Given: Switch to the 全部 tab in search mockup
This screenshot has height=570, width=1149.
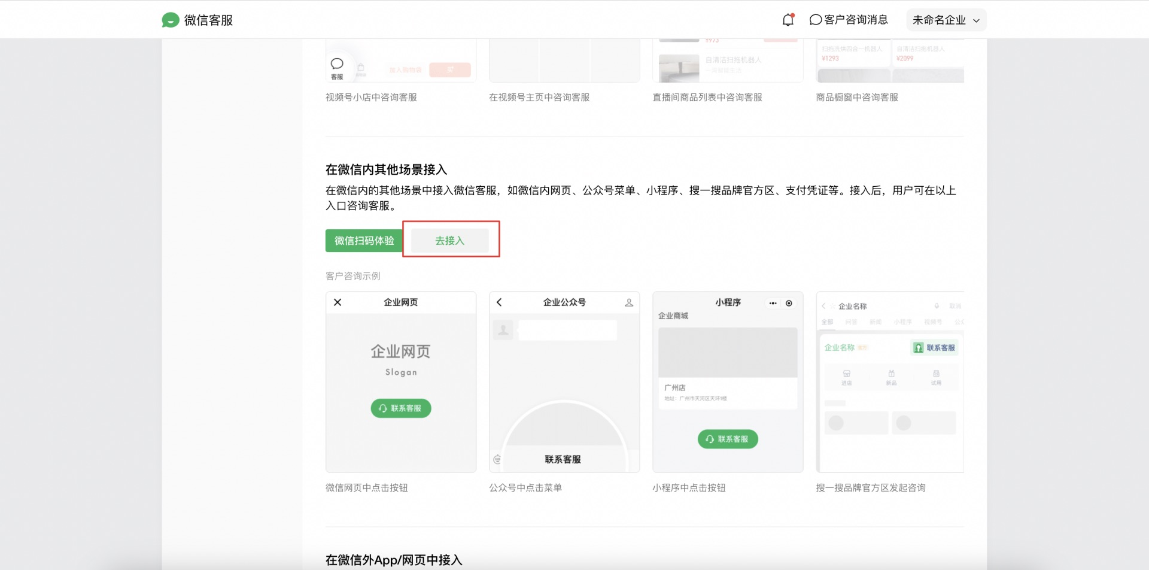Looking at the screenshot, I should point(826,322).
